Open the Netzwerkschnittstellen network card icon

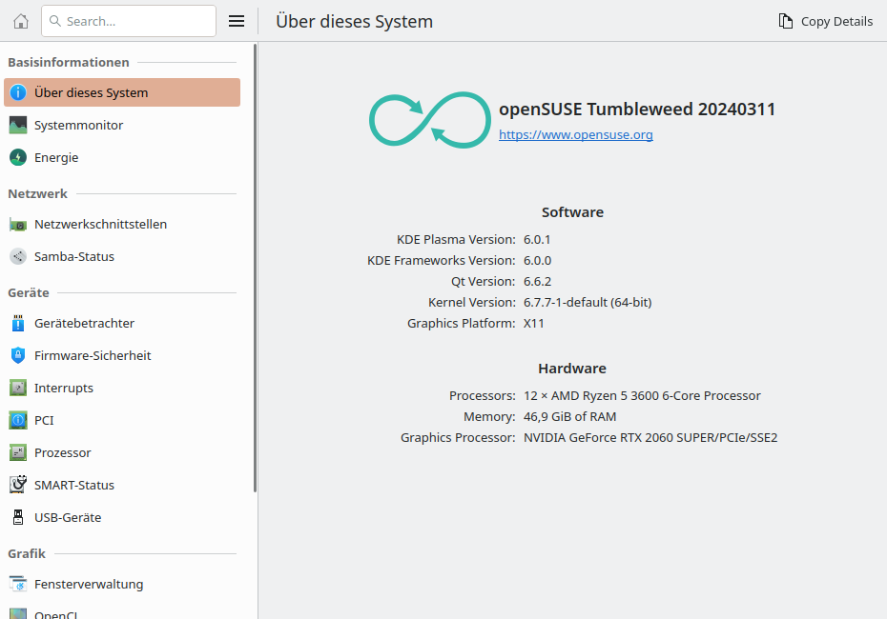point(18,224)
